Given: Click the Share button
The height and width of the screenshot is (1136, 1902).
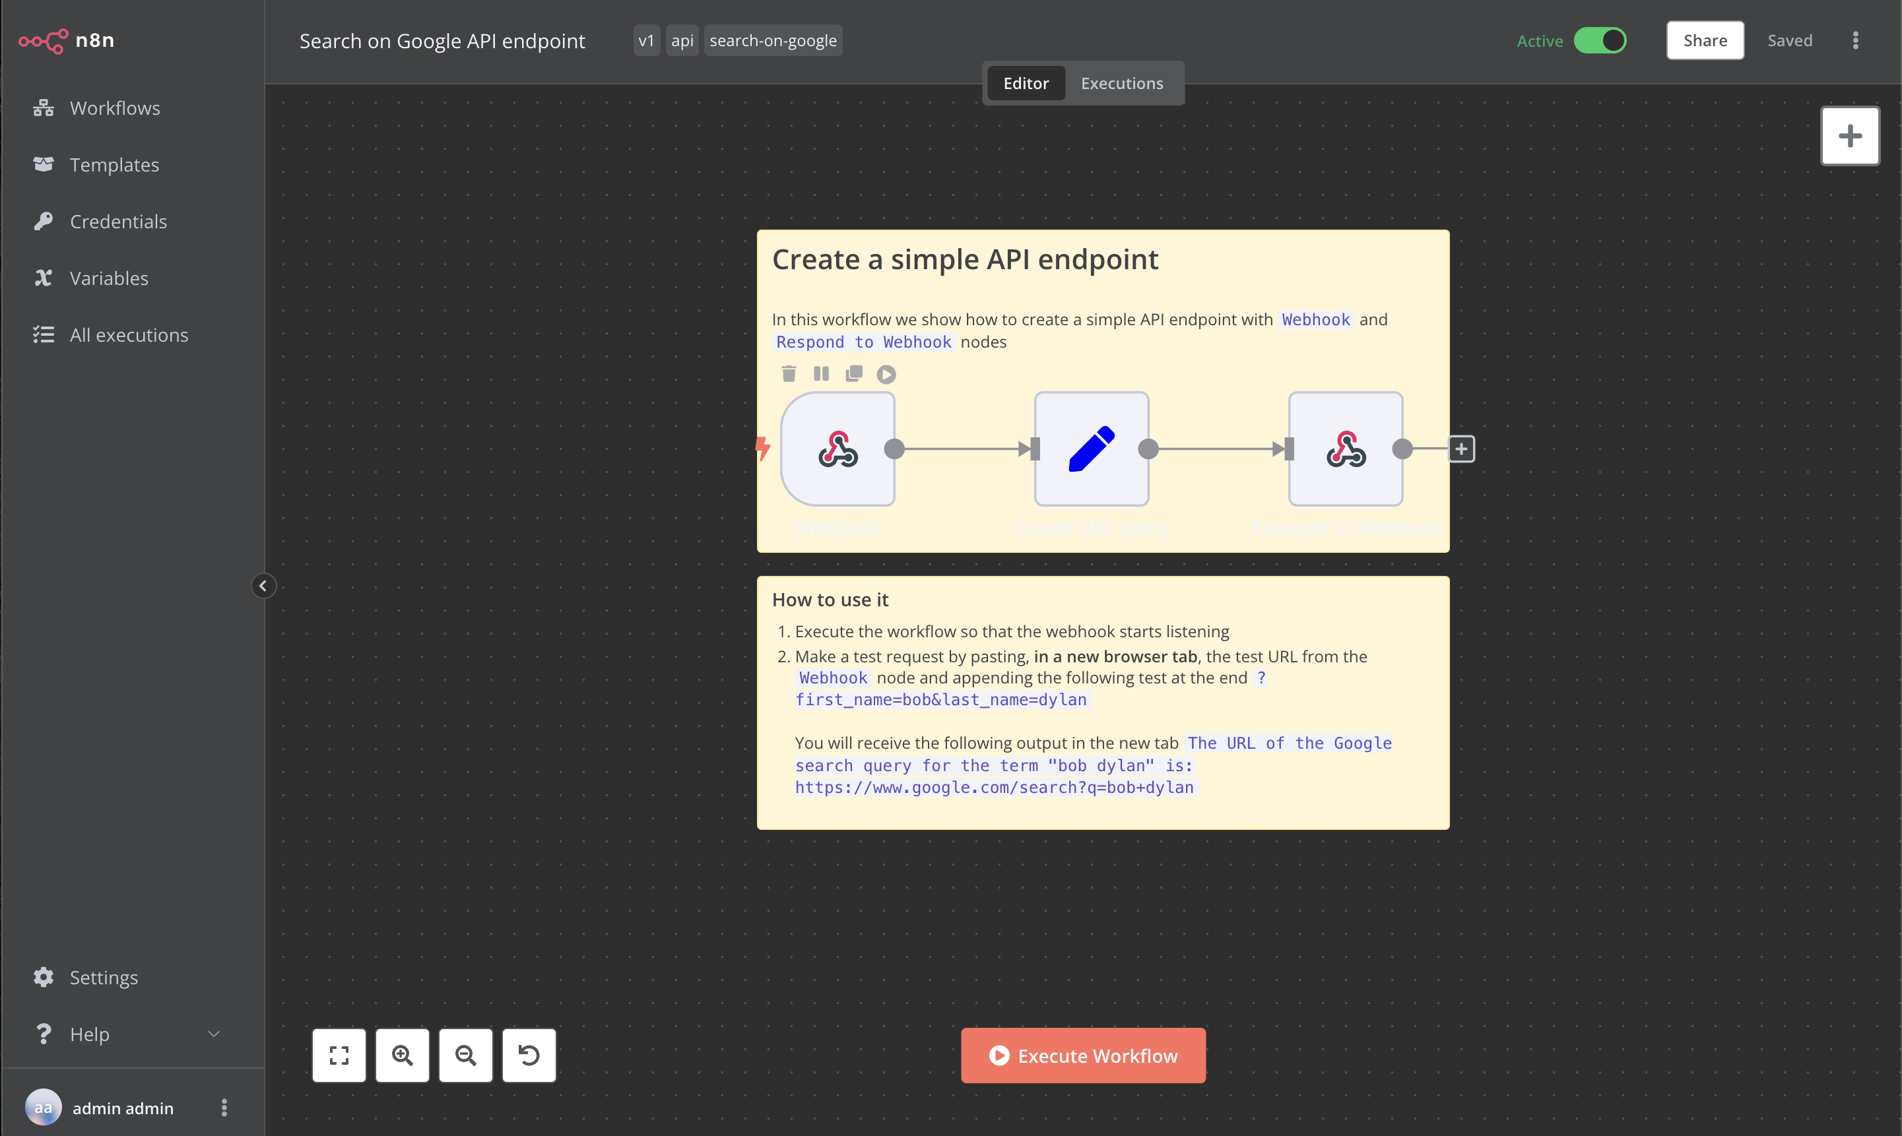Looking at the screenshot, I should pyautogui.click(x=1705, y=41).
